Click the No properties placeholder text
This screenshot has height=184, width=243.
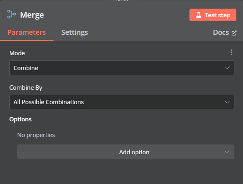click(36, 135)
